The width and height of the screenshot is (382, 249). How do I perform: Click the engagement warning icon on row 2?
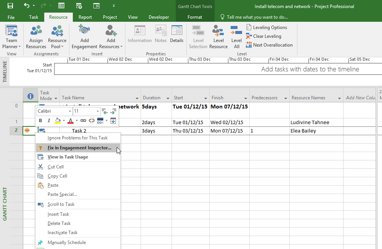pyautogui.click(x=27, y=131)
